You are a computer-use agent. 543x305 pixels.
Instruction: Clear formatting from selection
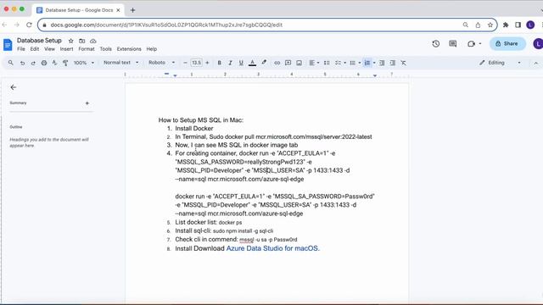(x=404, y=63)
